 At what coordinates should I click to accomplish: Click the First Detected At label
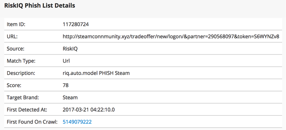coord(27,110)
